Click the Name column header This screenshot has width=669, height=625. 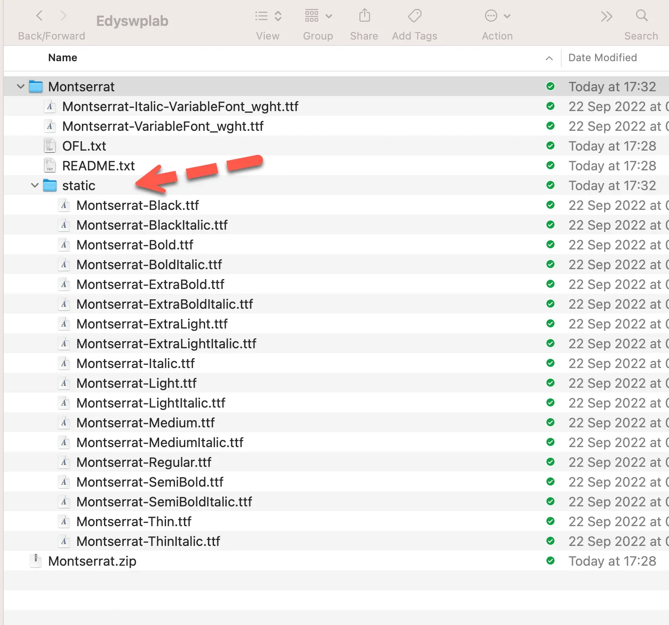[62, 57]
